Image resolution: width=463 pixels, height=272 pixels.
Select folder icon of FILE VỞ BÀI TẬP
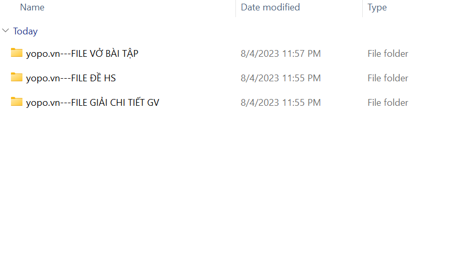(17, 53)
